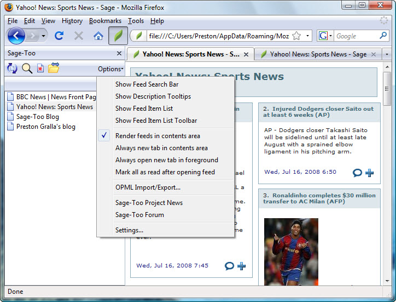Open the Options dropdown in Sage sidebar
Viewport: 396px width, 302px height.
110,69
